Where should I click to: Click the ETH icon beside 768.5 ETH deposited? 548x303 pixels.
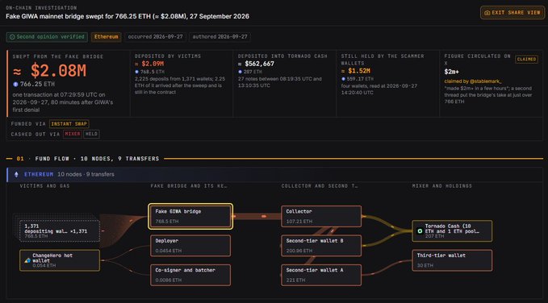(x=136, y=72)
